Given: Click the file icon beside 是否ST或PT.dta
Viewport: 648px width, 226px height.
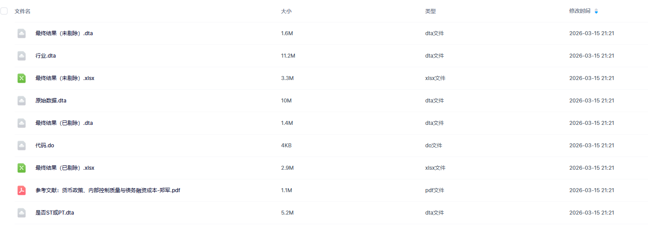Looking at the screenshot, I should tap(22, 213).
